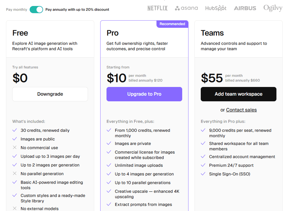Click the Downgrade button
Image resolution: width=289 pixels, height=211 pixels.
click(50, 94)
